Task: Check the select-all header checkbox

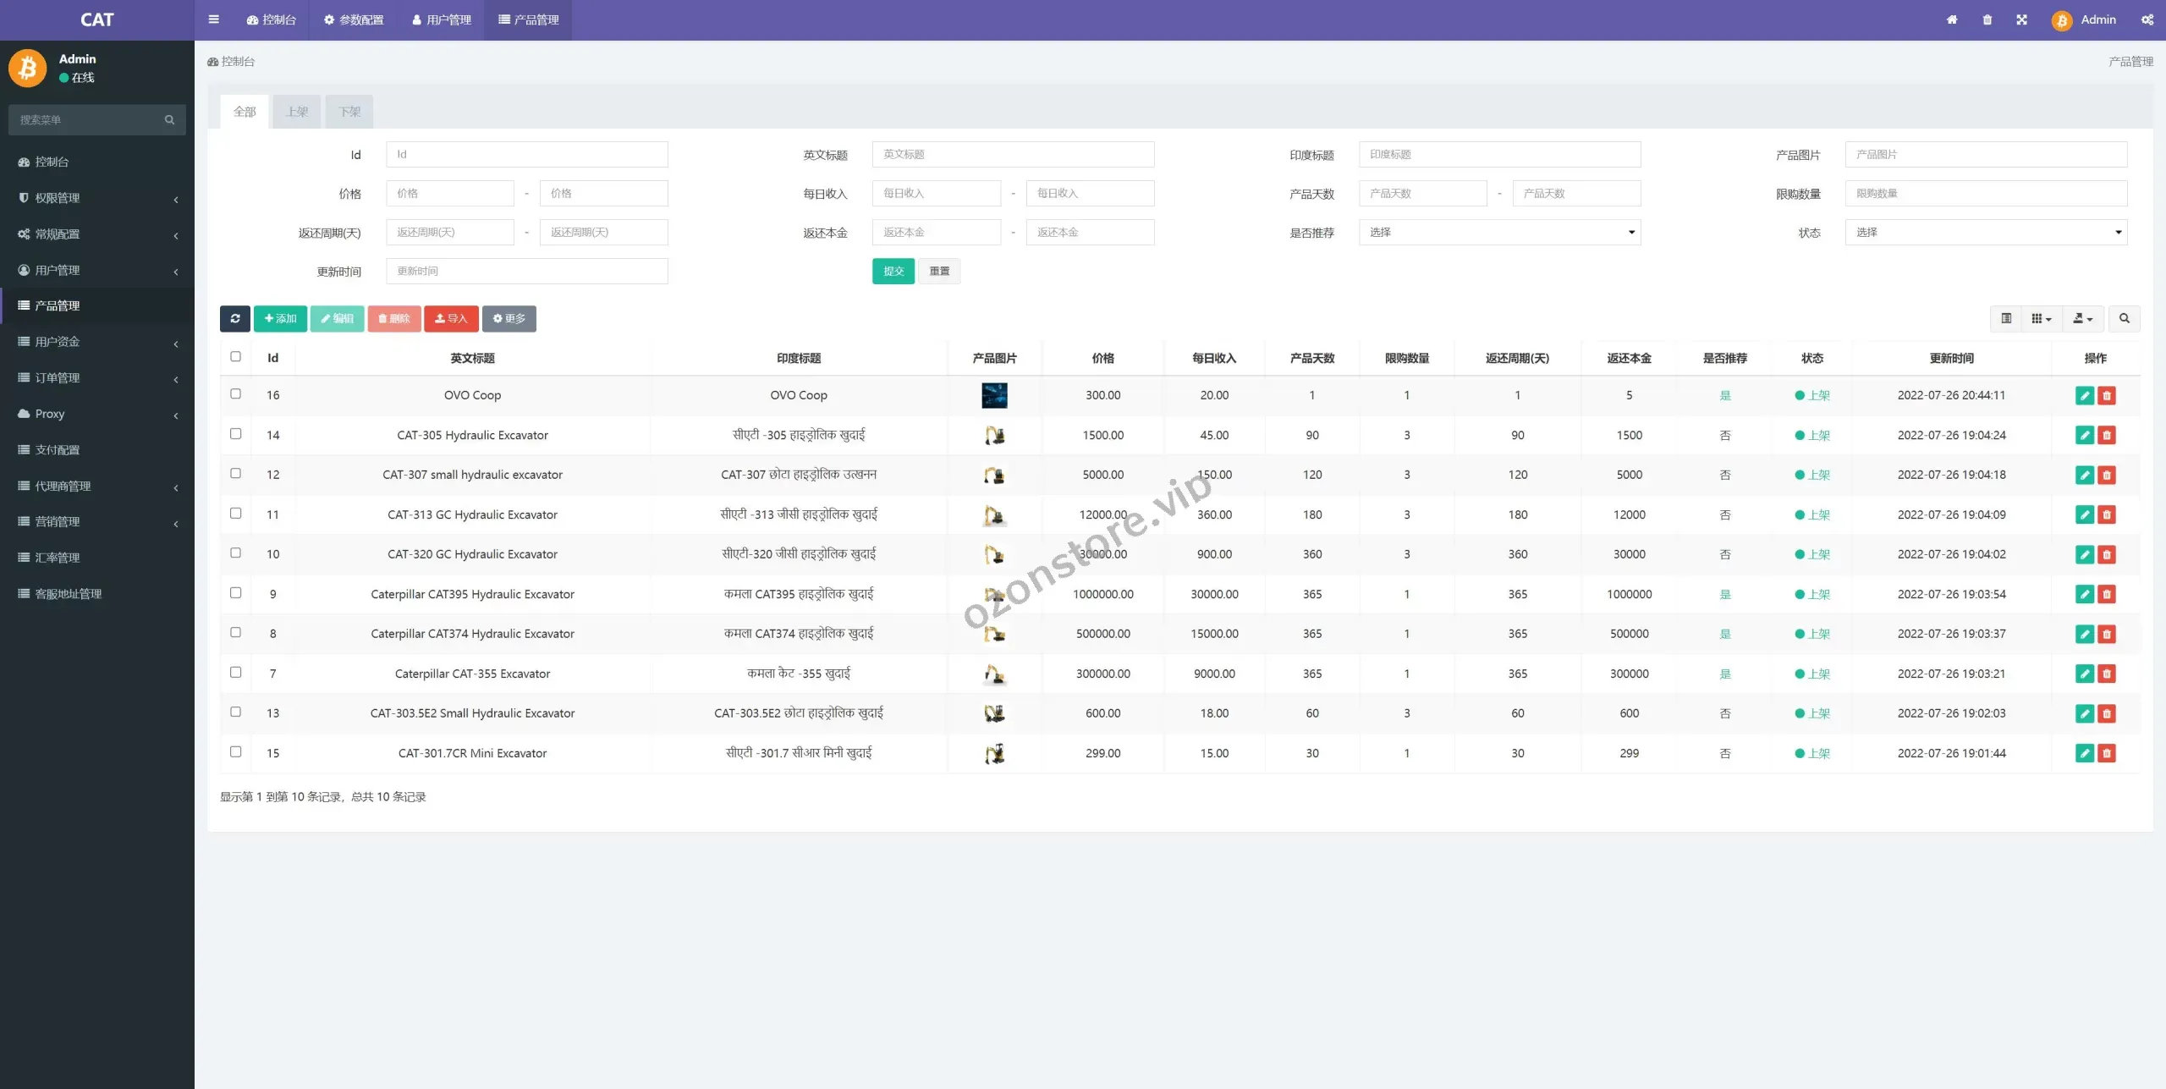Action: click(235, 357)
